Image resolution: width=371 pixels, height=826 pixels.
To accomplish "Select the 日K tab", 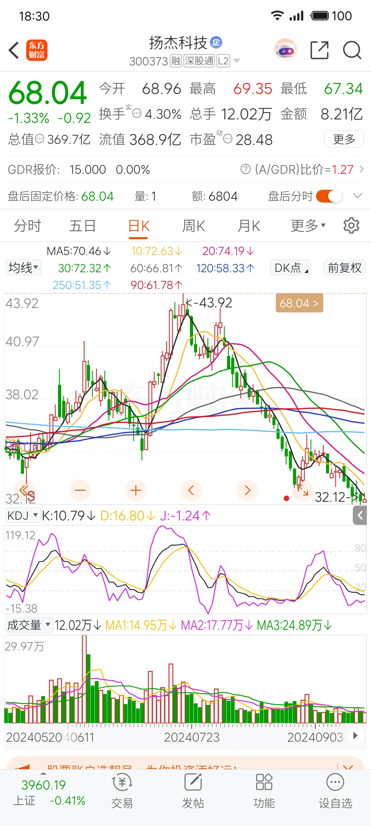I will [138, 226].
